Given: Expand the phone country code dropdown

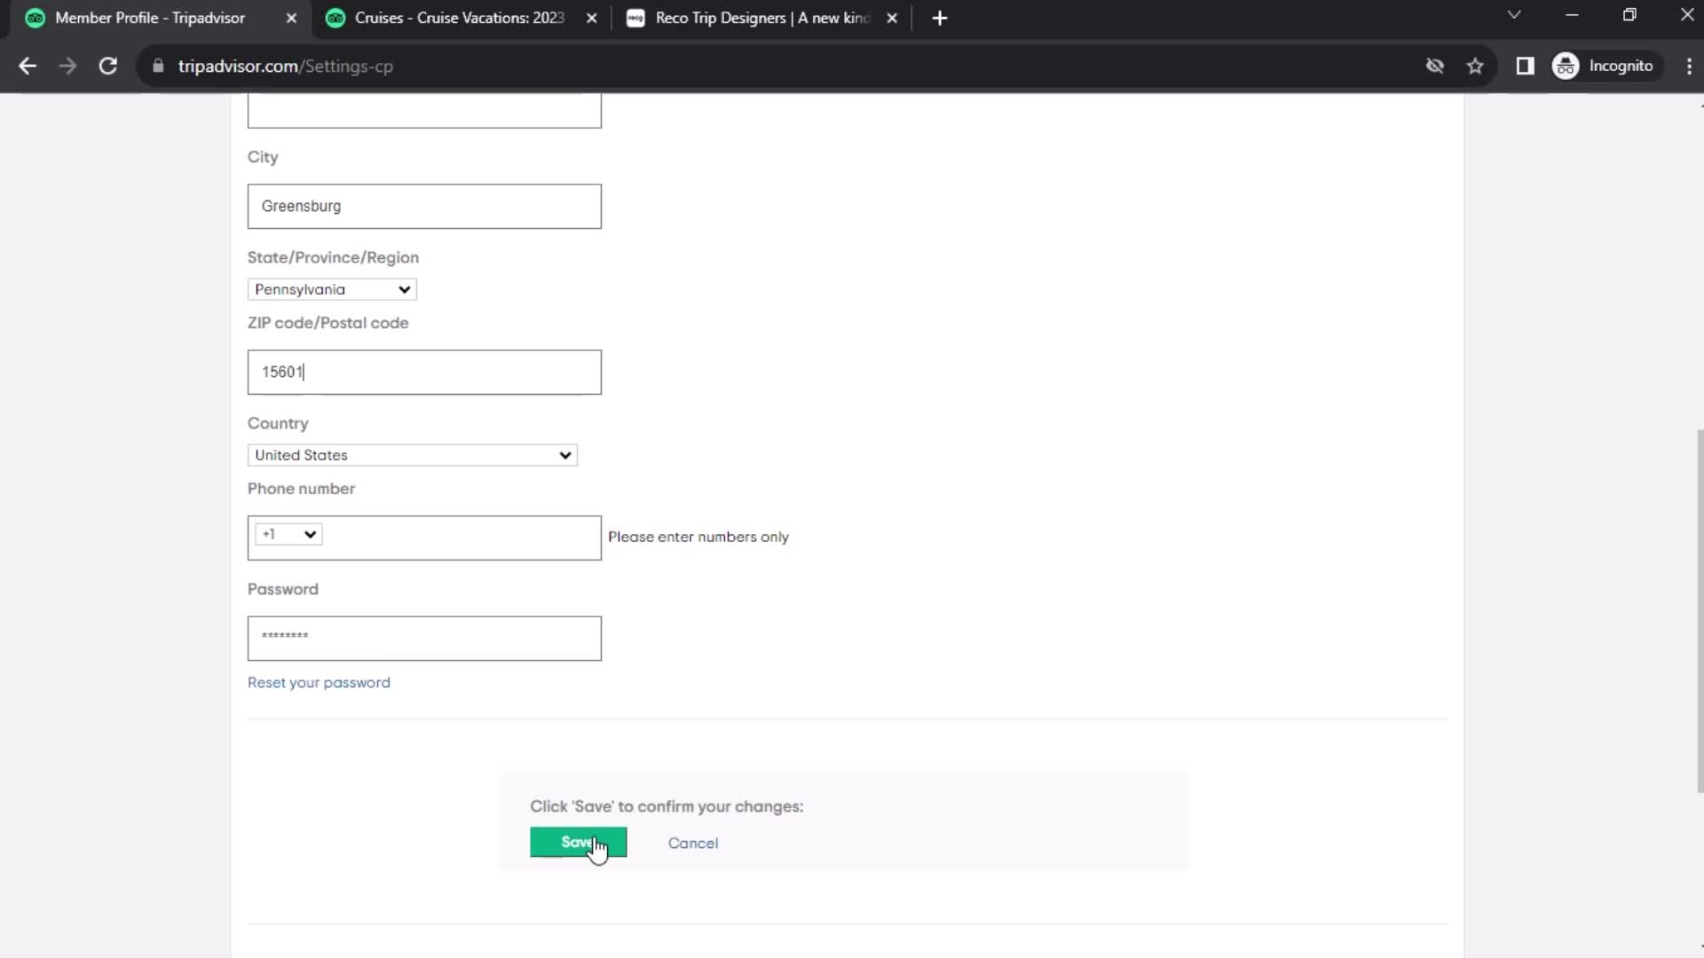Looking at the screenshot, I should pyautogui.click(x=287, y=533).
